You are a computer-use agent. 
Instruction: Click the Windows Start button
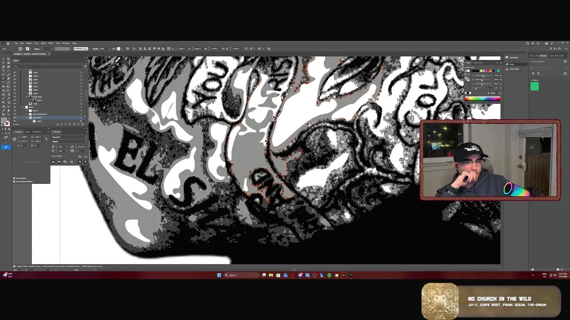[219, 275]
